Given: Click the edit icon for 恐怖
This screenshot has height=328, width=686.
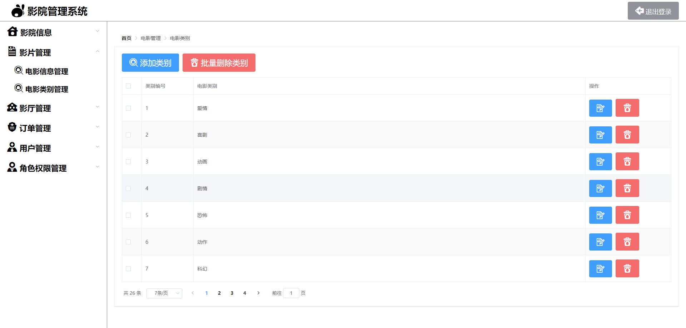Looking at the screenshot, I should pyautogui.click(x=600, y=215).
